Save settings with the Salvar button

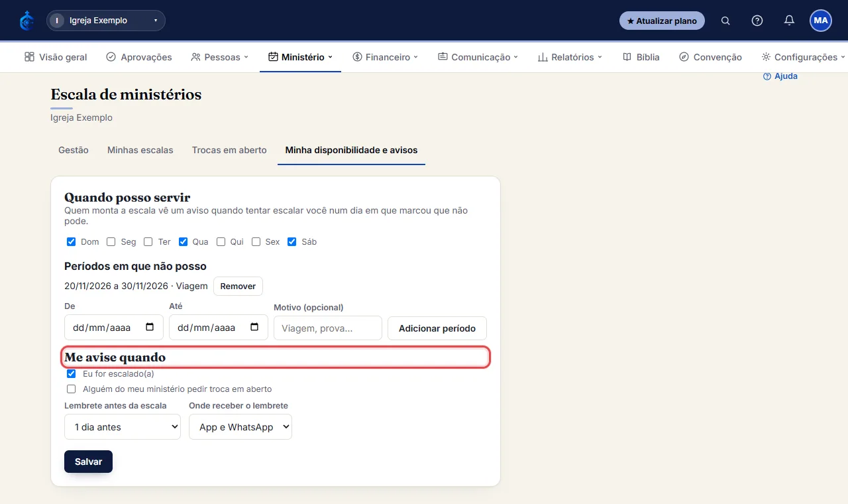88,462
